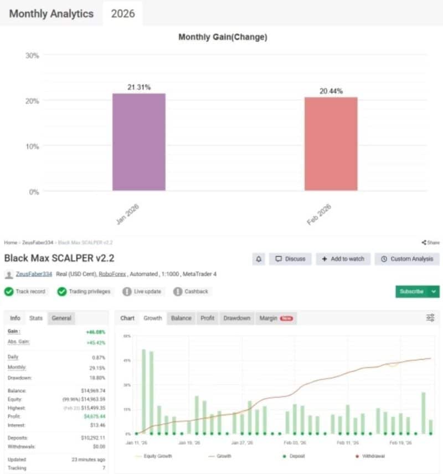This screenshot has width=443, height=474.
Task: Click the plus icon on Add to watch
Action: click(324, 258)
